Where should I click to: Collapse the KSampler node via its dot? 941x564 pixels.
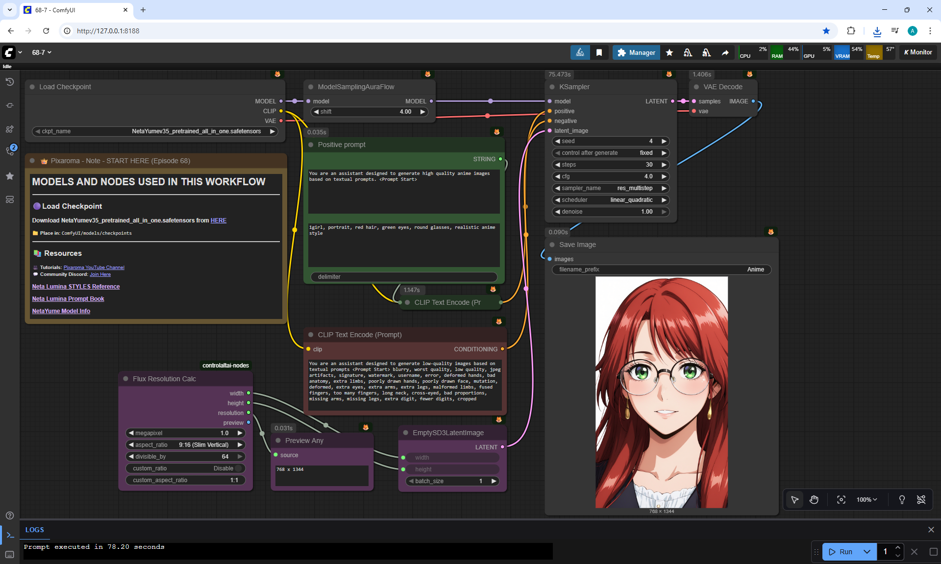click(x=552, y=87)
